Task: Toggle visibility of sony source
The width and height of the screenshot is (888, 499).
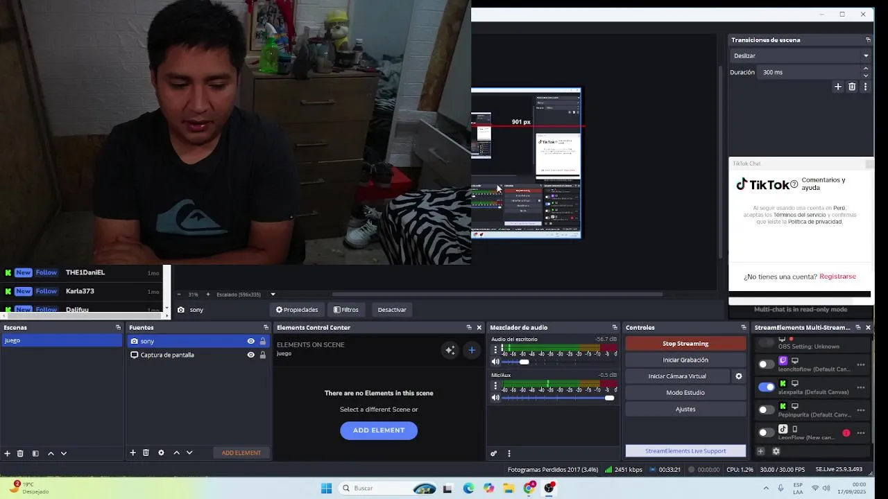Action: coord(250,341)
